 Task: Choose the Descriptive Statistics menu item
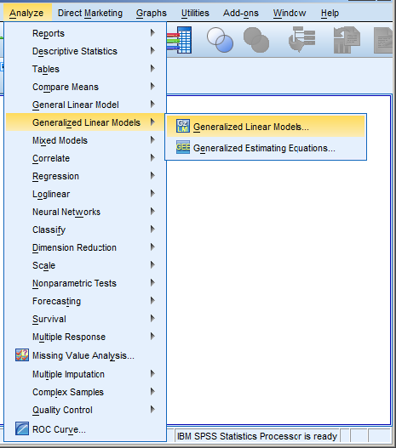pyautogui.click(x=85, y=51)
